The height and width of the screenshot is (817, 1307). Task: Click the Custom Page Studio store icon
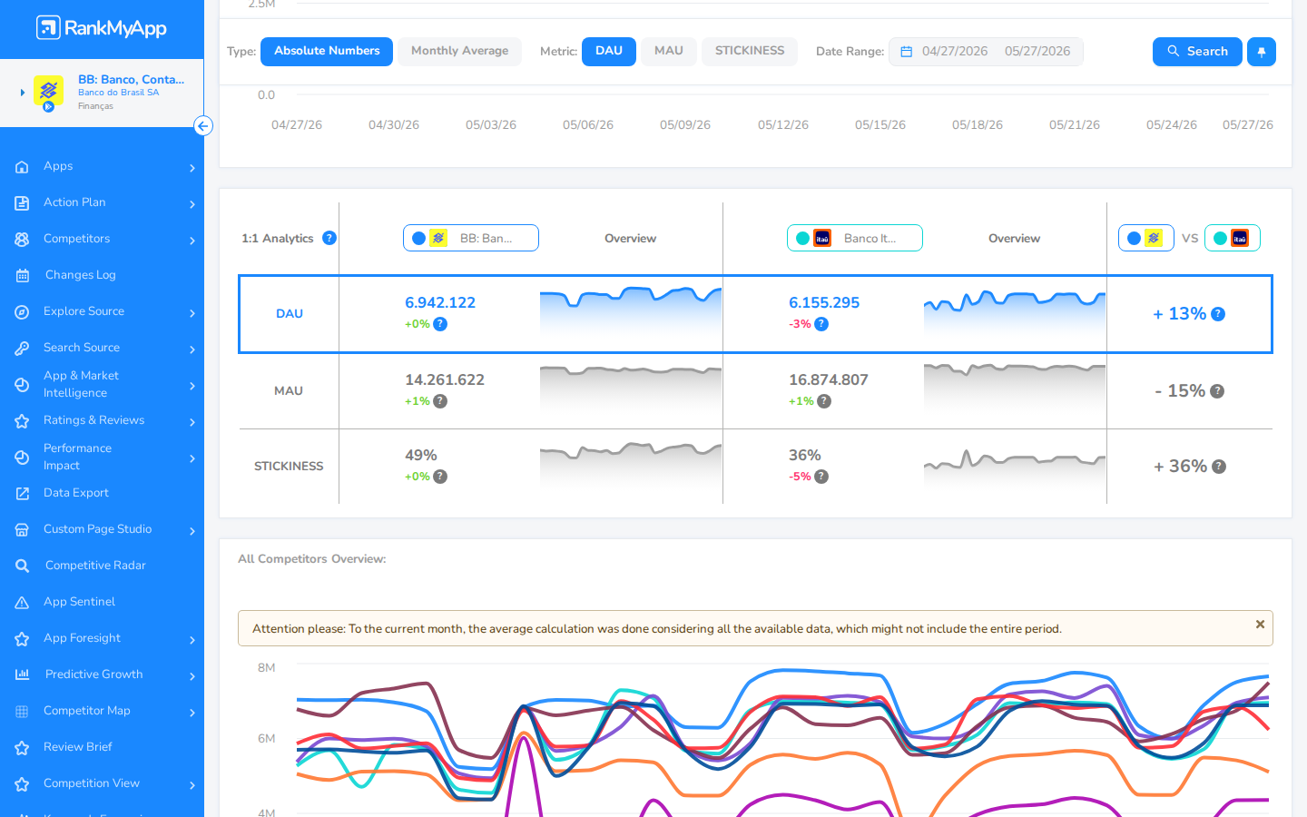[x=22, y=530]
